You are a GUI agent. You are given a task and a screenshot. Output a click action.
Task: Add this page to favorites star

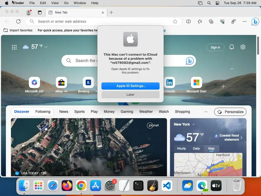click(x=175, y=21)
